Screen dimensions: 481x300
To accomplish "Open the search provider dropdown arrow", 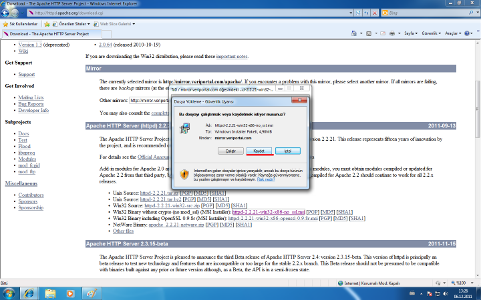I will click(x=478, y=13).
